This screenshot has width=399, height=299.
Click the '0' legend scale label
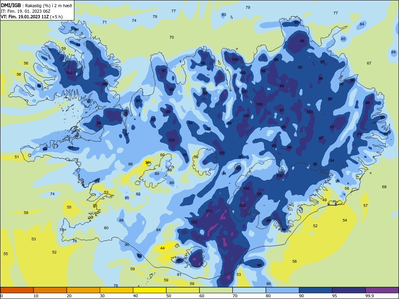click(2, 296)
